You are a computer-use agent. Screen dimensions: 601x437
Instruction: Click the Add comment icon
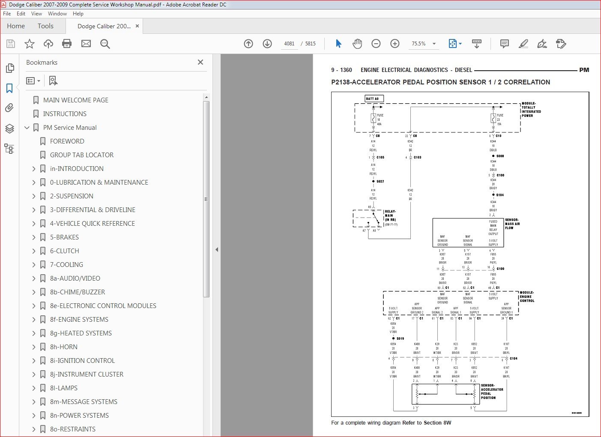[505, 44]
